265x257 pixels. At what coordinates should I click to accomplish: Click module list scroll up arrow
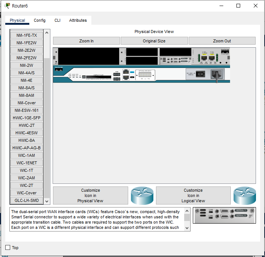click(47, 33)
